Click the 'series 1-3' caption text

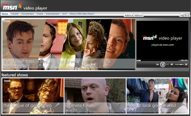pyautogui.click(x=71, y=110)
